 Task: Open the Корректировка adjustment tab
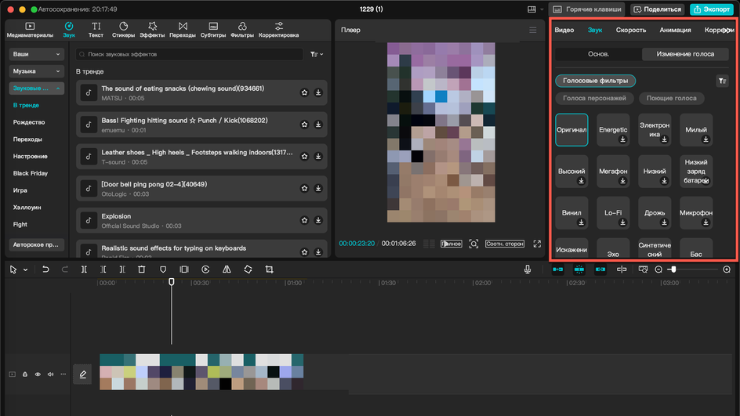click(278, 30)
